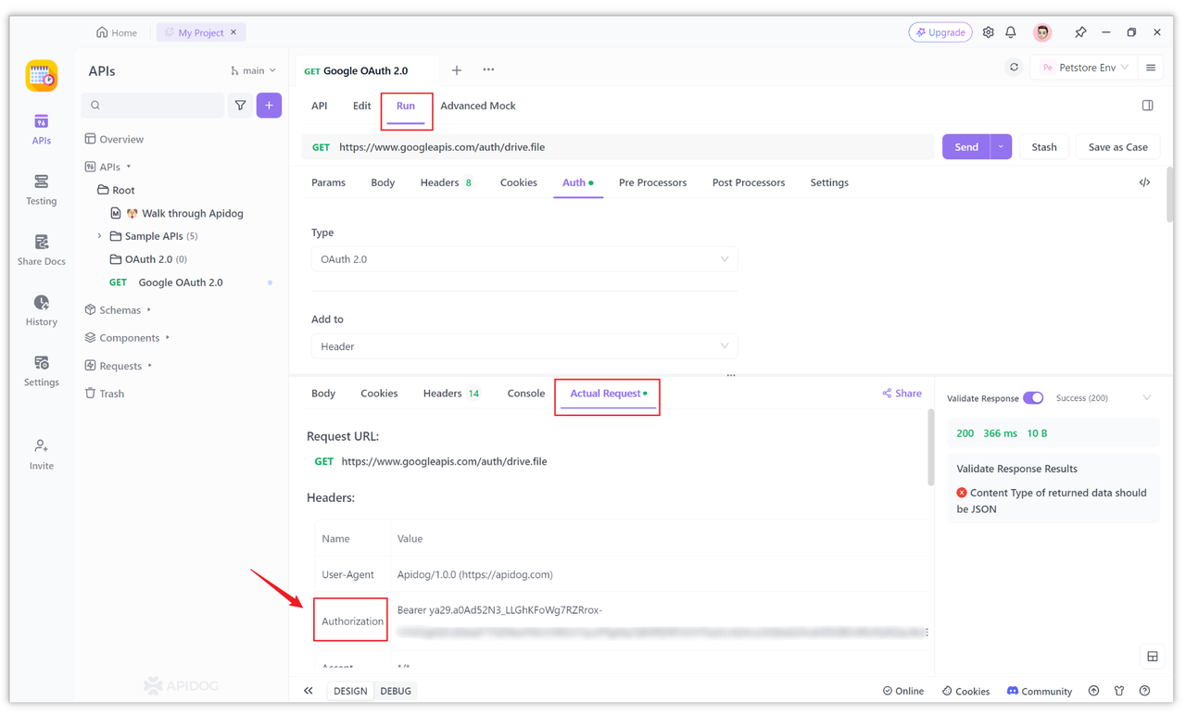
Task: Open the main branch dropdown
Action: coord(253,70)
